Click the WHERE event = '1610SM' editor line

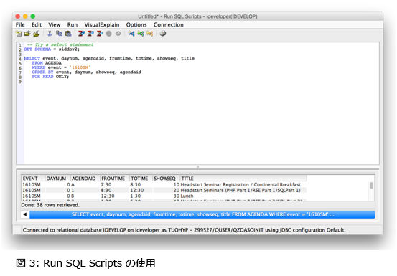[61, 67]
